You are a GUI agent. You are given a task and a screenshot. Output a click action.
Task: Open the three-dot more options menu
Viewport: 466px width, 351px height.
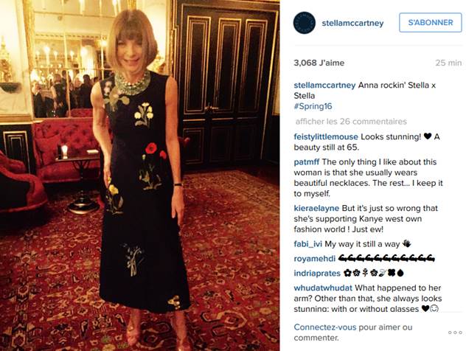pyautogui.click(x=455, y=333)
